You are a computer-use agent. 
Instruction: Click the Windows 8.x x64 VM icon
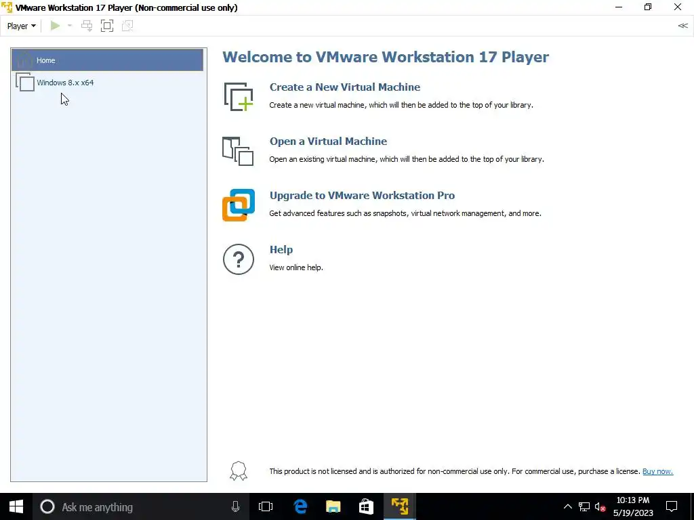pyautogui.click(x=25, y=82)
